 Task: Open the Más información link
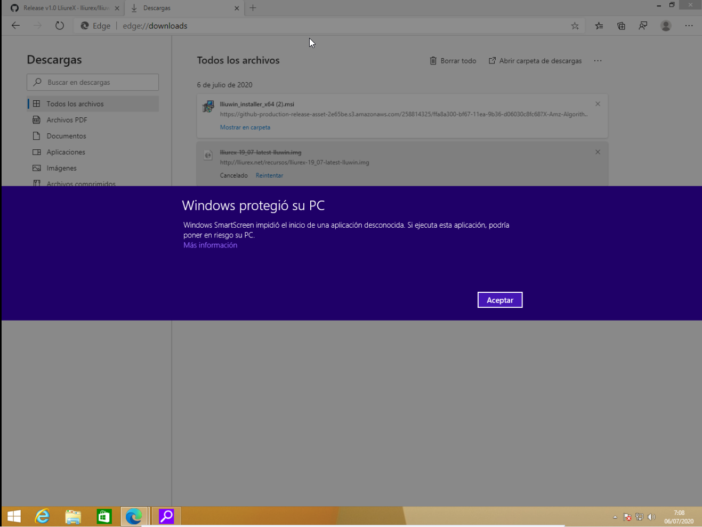pyautogui.click(x=210, y=245)
